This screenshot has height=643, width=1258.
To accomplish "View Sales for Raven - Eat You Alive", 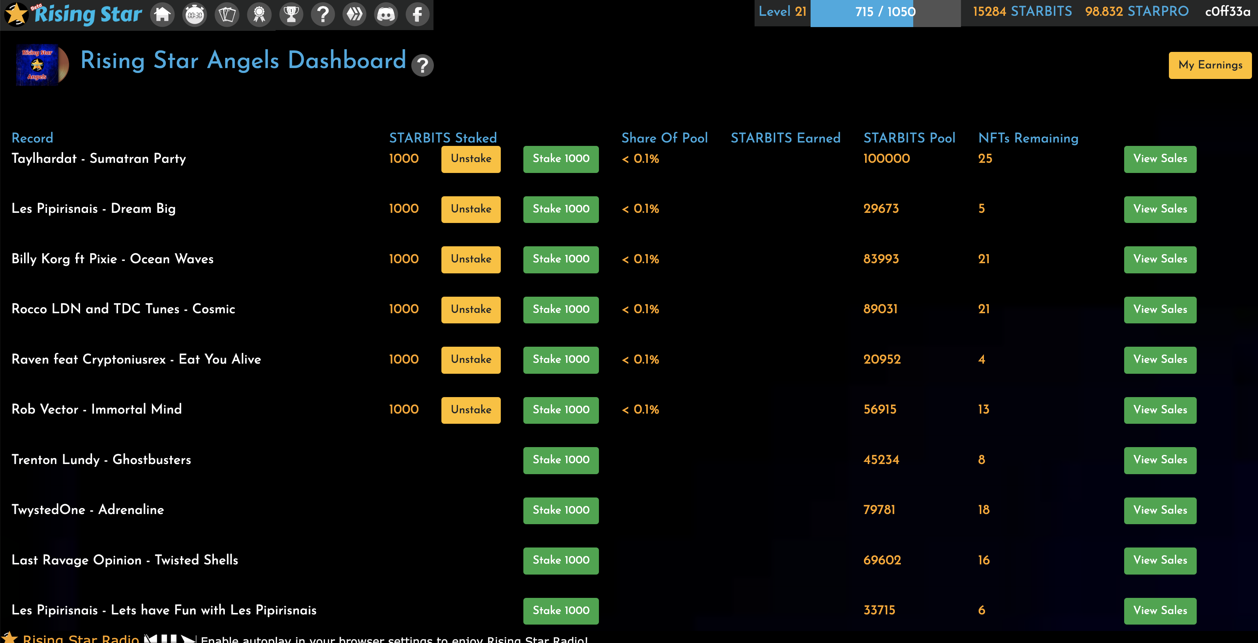I will (x=1160, y=359).
